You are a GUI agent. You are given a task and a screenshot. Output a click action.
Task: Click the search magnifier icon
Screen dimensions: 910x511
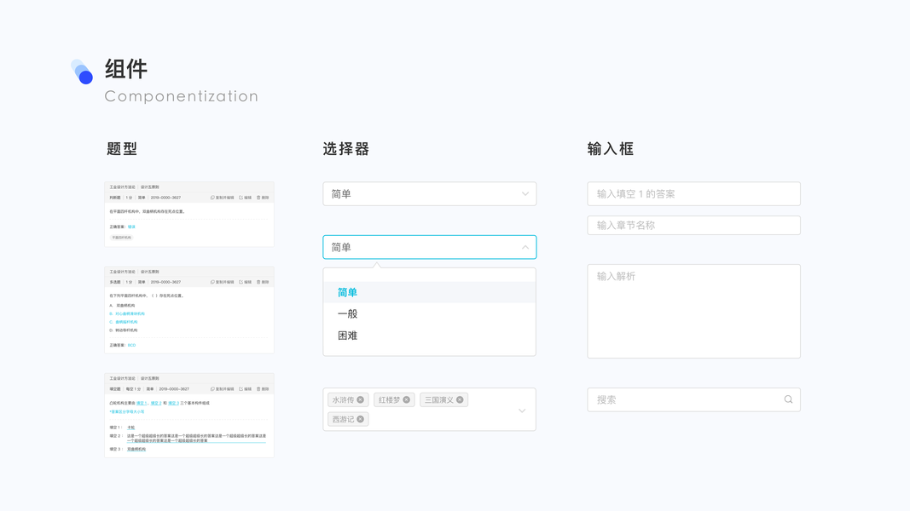click(x=788, y=399)
